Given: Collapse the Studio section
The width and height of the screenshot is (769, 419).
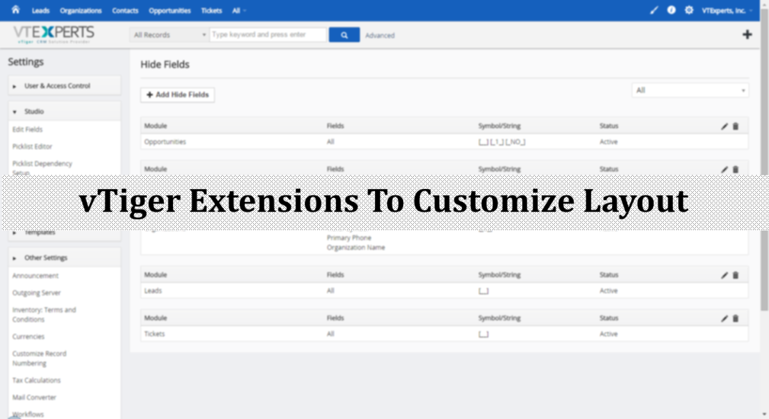Looking at the screenshot, I should coord(64,111).
